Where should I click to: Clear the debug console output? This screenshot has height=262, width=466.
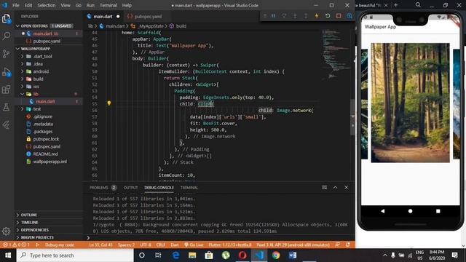[324, 188]
